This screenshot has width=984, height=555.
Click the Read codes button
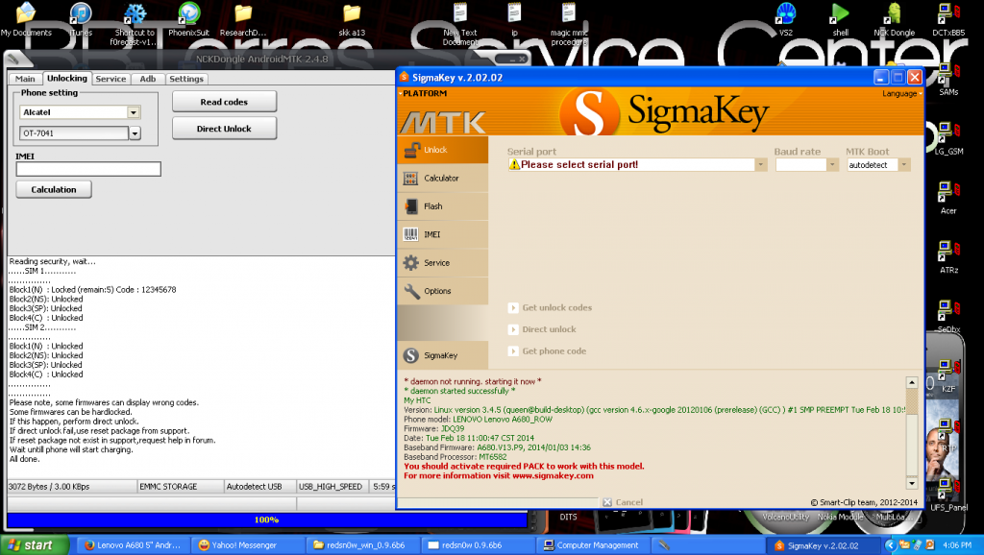click(224, 102)
